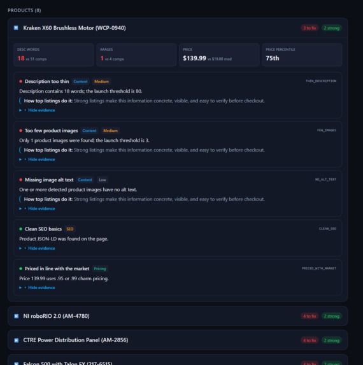Screen dimensions: 363x365
Task: Click the Pricing tag on Priced in line with market
Action: click(x=100, y=269)
